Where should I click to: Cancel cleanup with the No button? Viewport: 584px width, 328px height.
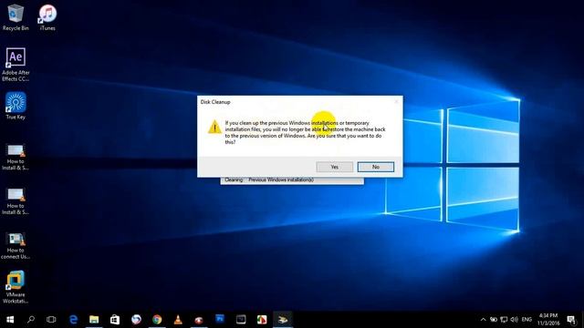(x=375, y=167)
